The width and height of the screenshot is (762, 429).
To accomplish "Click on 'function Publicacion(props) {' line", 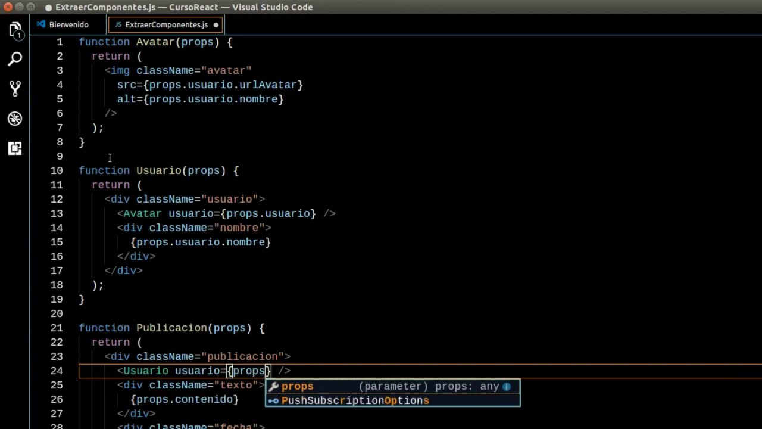I will point(171,328).
